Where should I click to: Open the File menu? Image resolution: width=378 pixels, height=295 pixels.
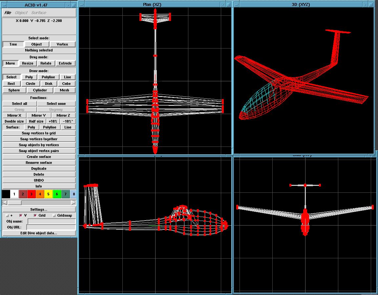click(8, 13)
